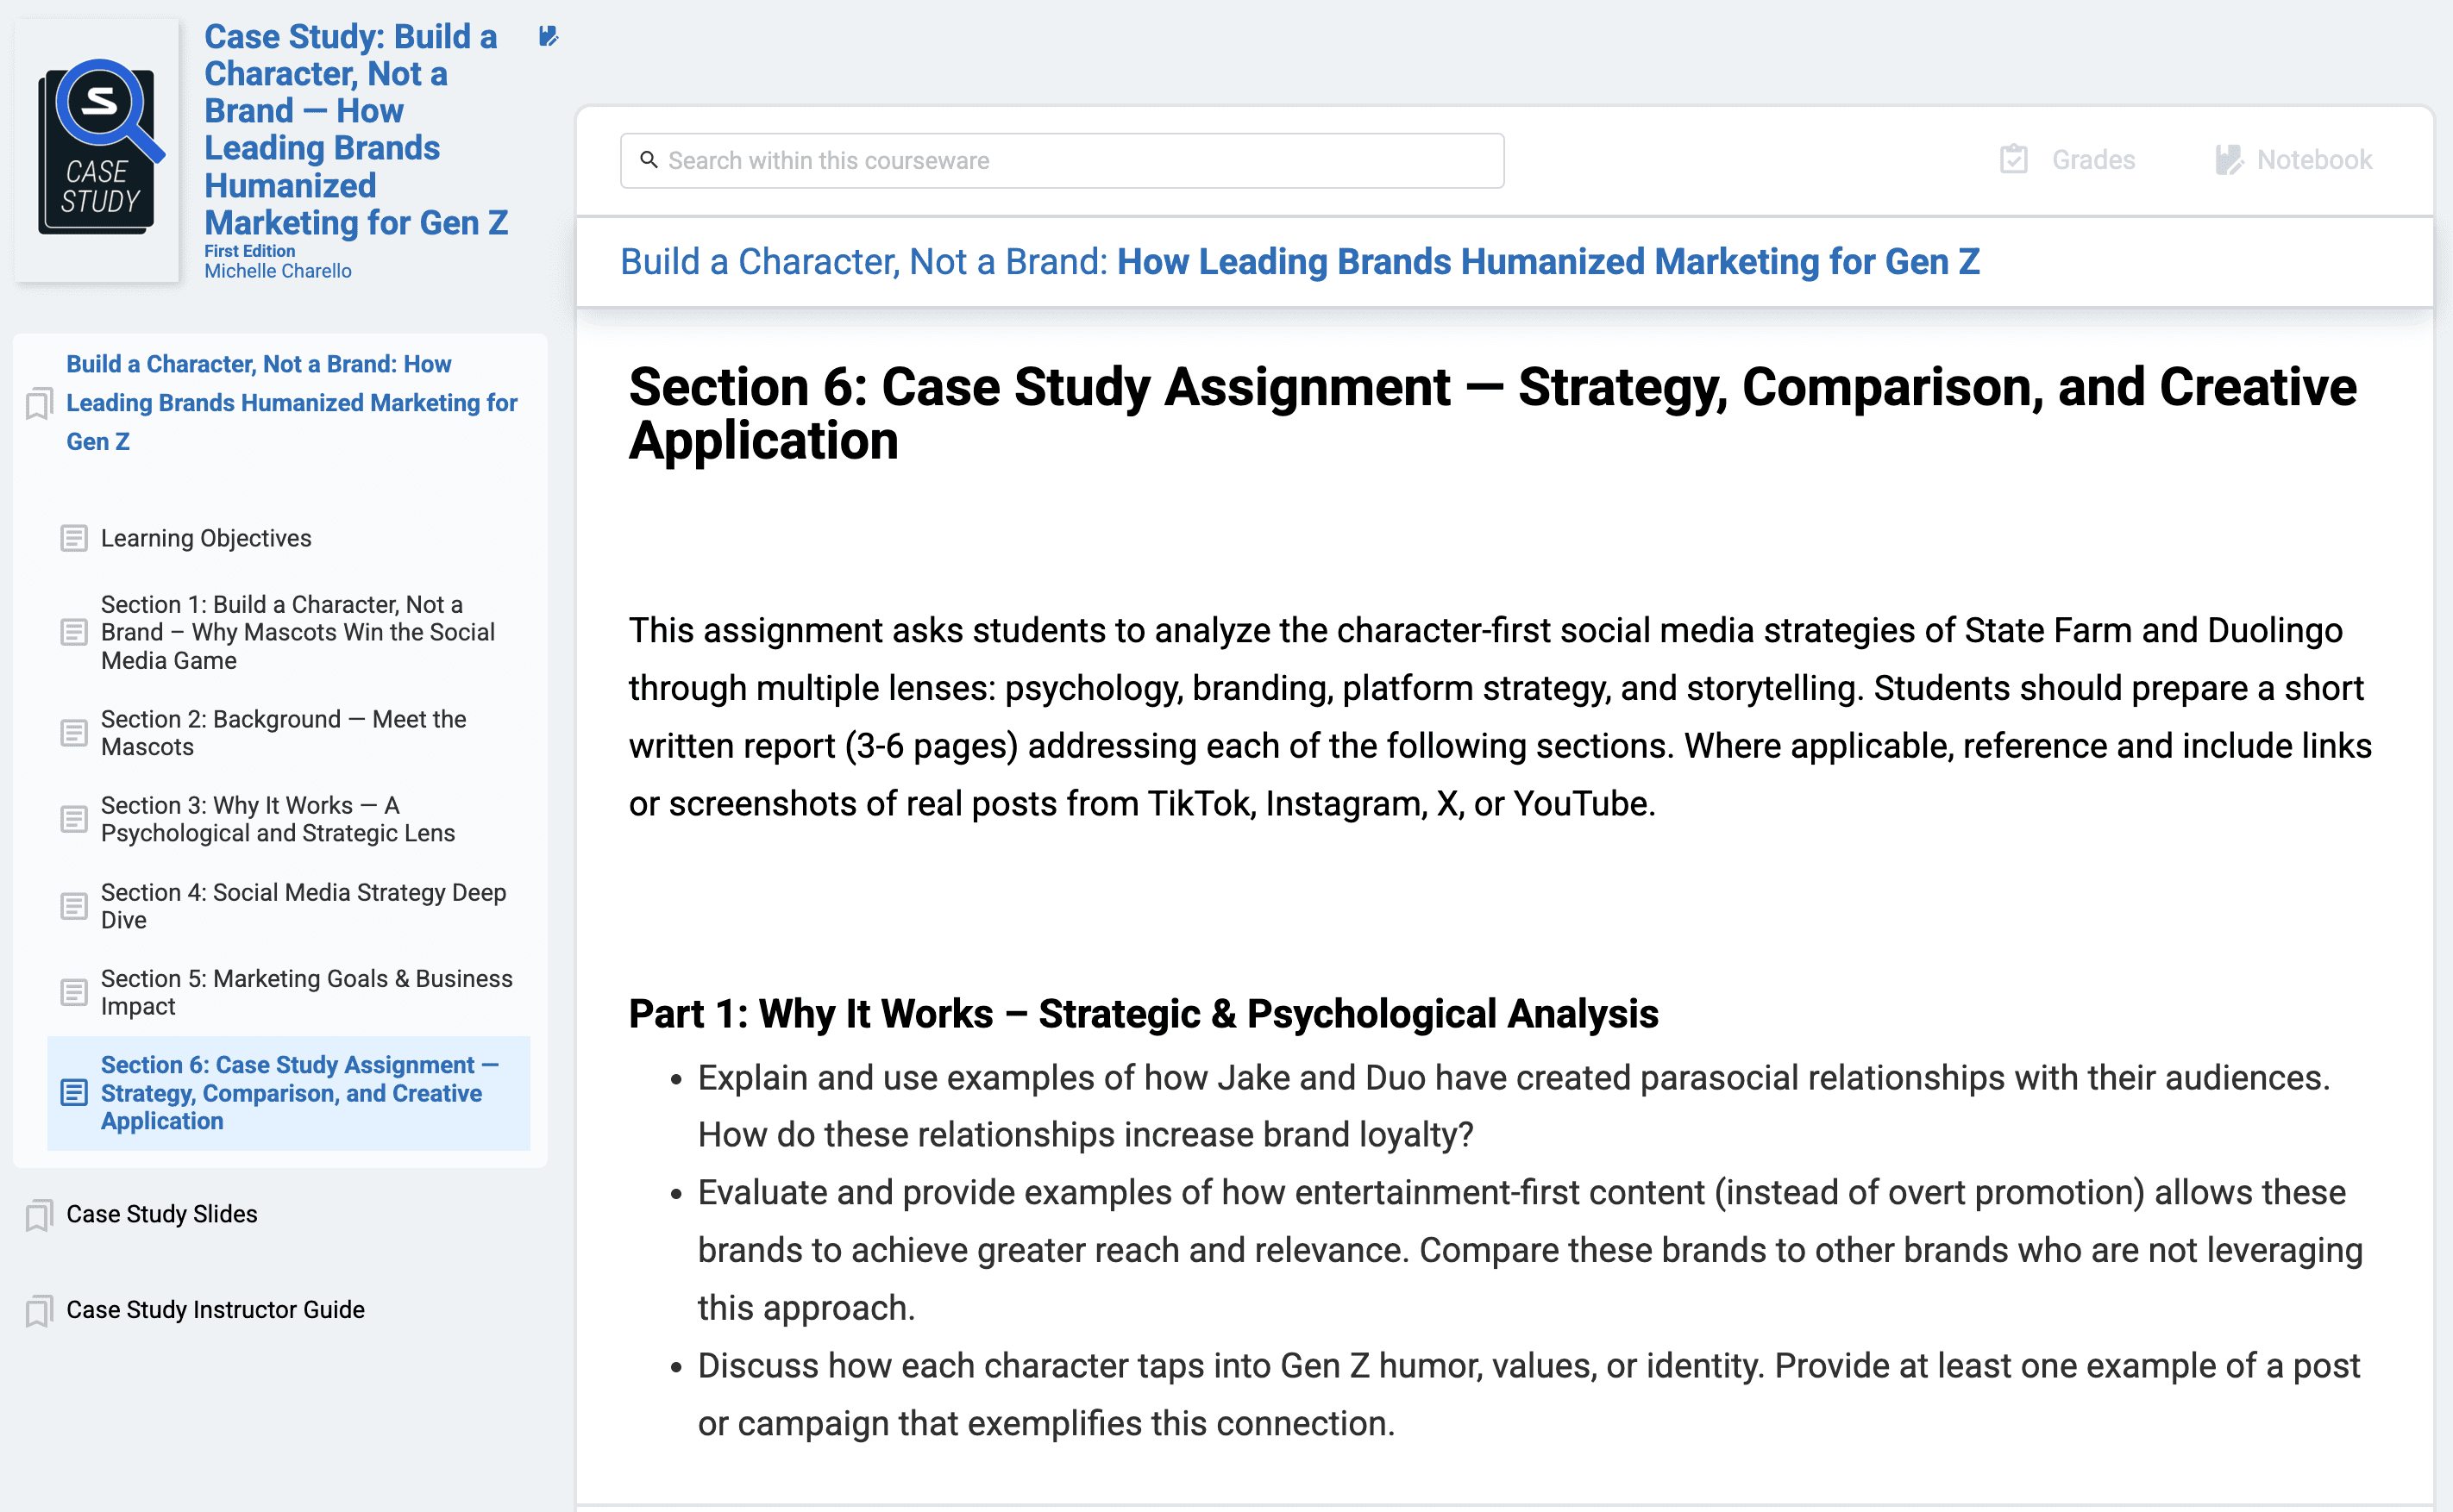Open the Learning Objectives page
This screenshot has width=2453, height=1512.
point(206,539)
